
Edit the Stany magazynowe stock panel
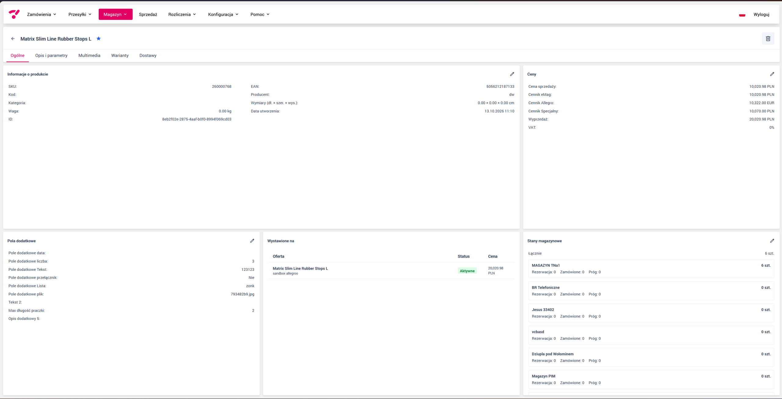pos(772,241)
